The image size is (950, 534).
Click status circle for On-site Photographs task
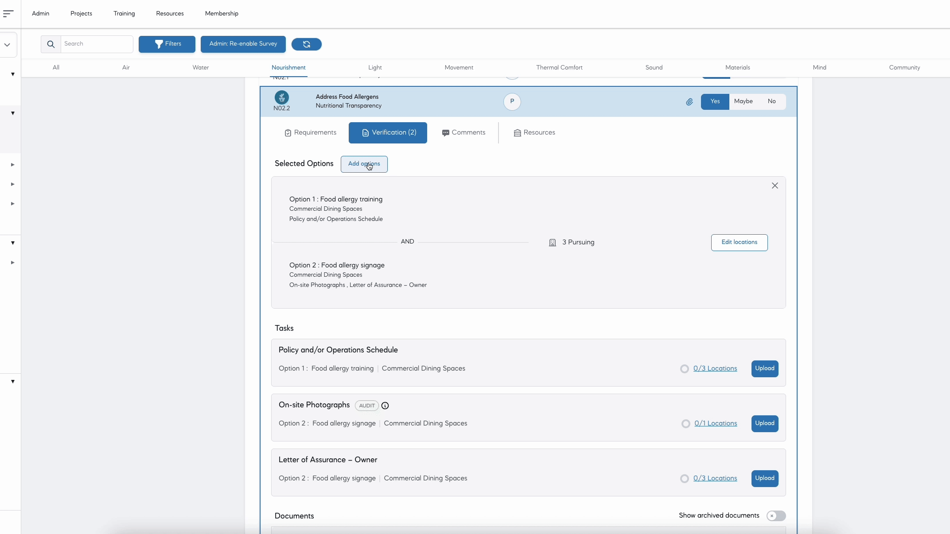point(685,424)
